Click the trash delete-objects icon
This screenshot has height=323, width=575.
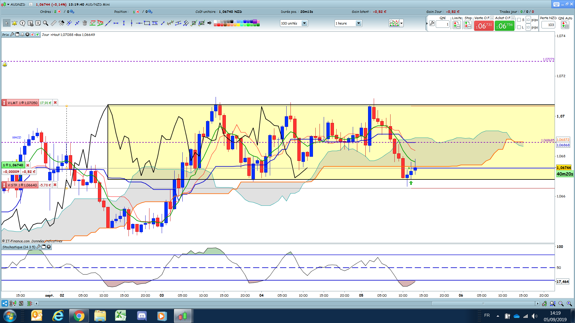[x=85, y=23]
